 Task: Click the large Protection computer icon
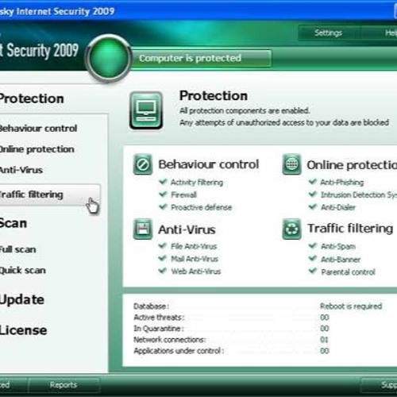point(146,110)
